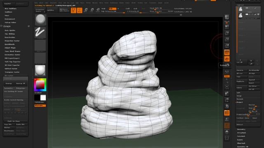Open the current brush thumbnail
Image resolution: width=264 pixels, height=148 pixels.
pyautogui.click(x=40, y=20)
